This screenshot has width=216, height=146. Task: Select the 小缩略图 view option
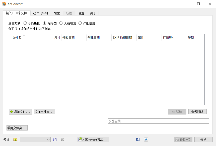(25, 23)
